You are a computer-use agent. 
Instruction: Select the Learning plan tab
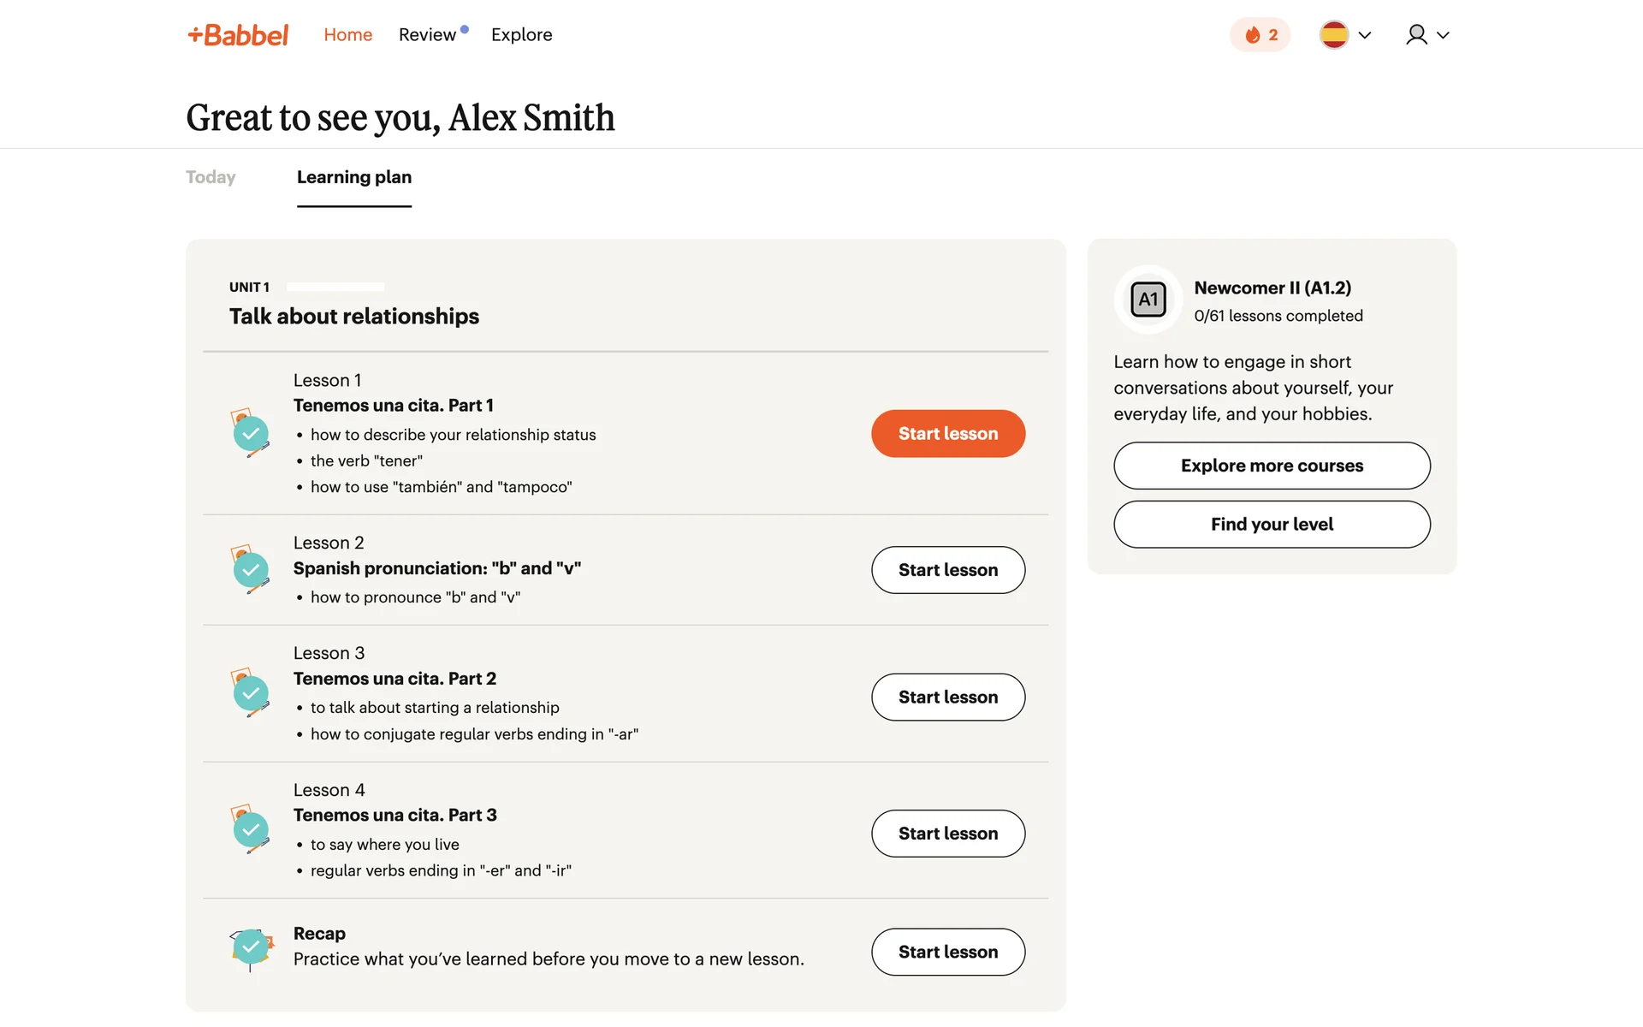[354, 177]
